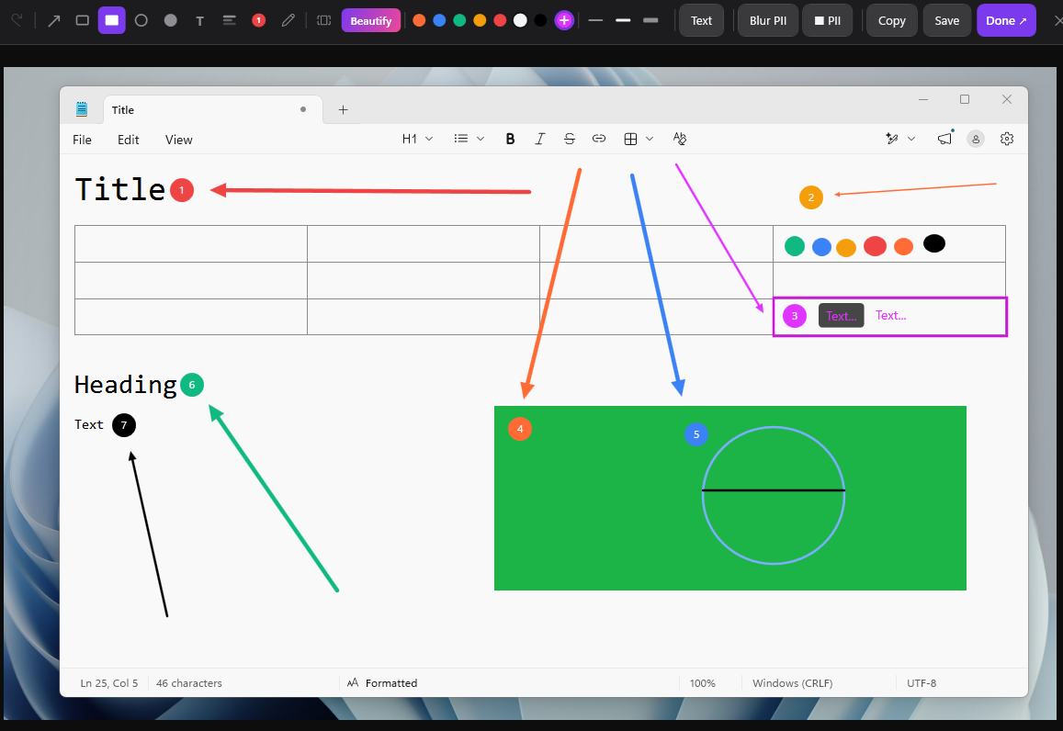Viewport: 1063px width, 731px height.
Task: Maximize the Notepad window
Action: [965, 99]
